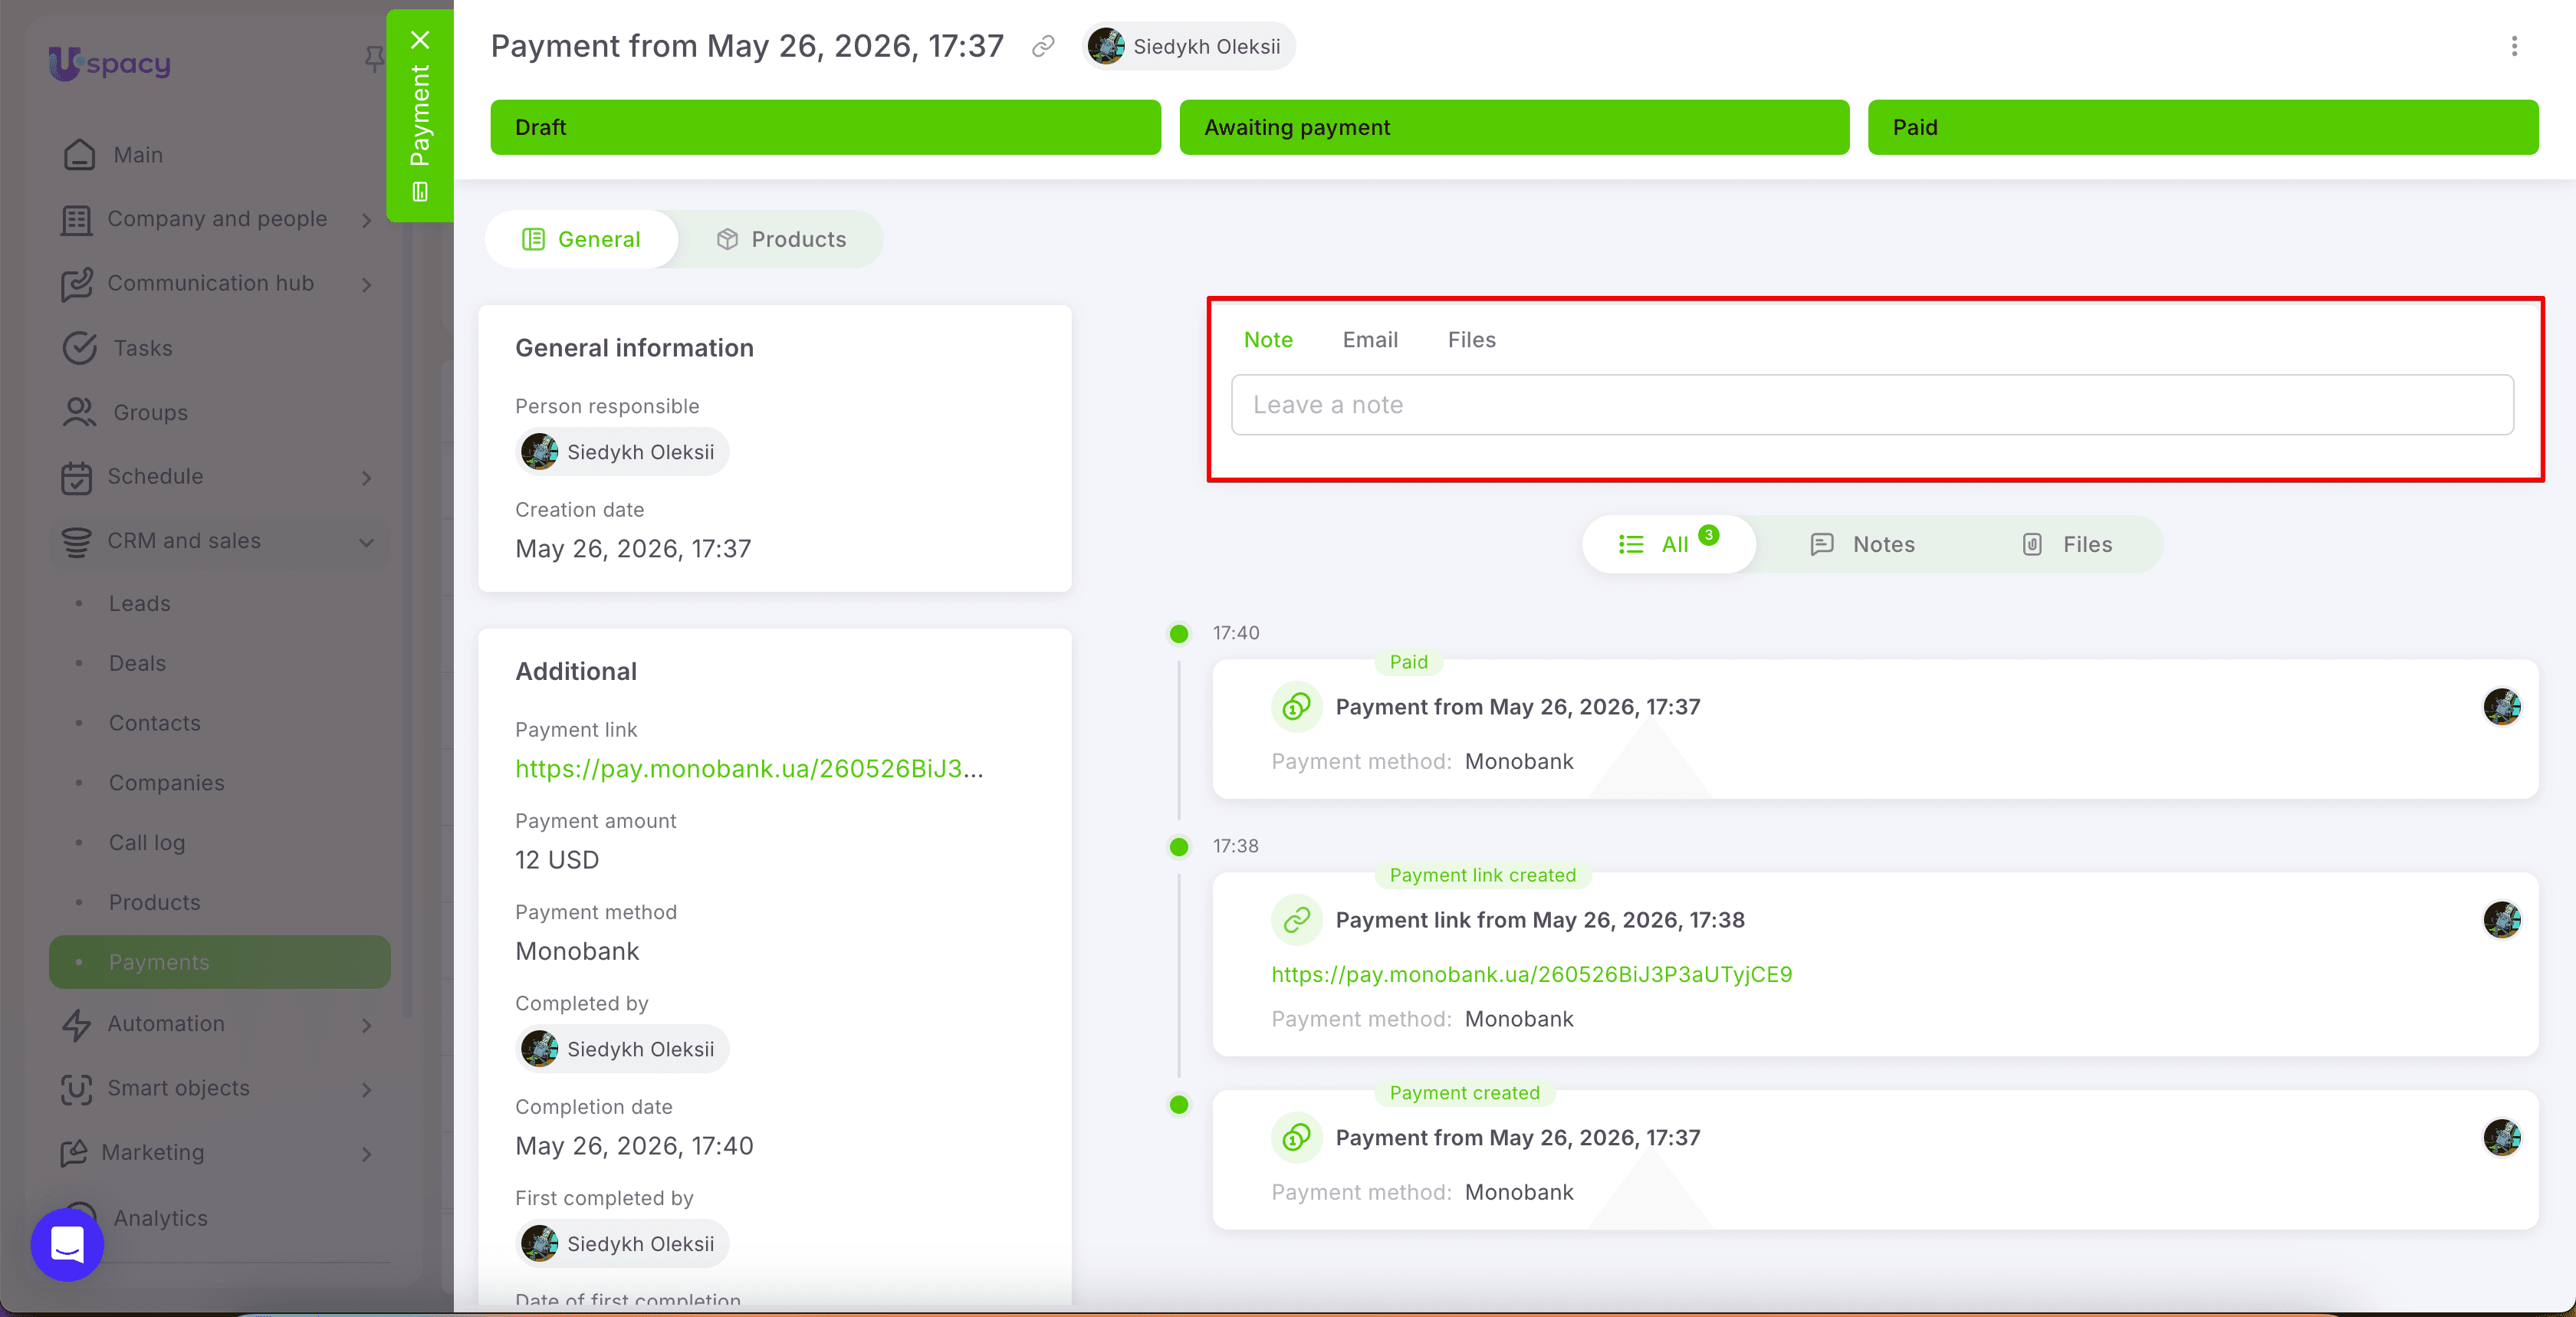Collapse CRM and sales section
Viewport: 2576px width, 1317px height.
tap(367, 542)
